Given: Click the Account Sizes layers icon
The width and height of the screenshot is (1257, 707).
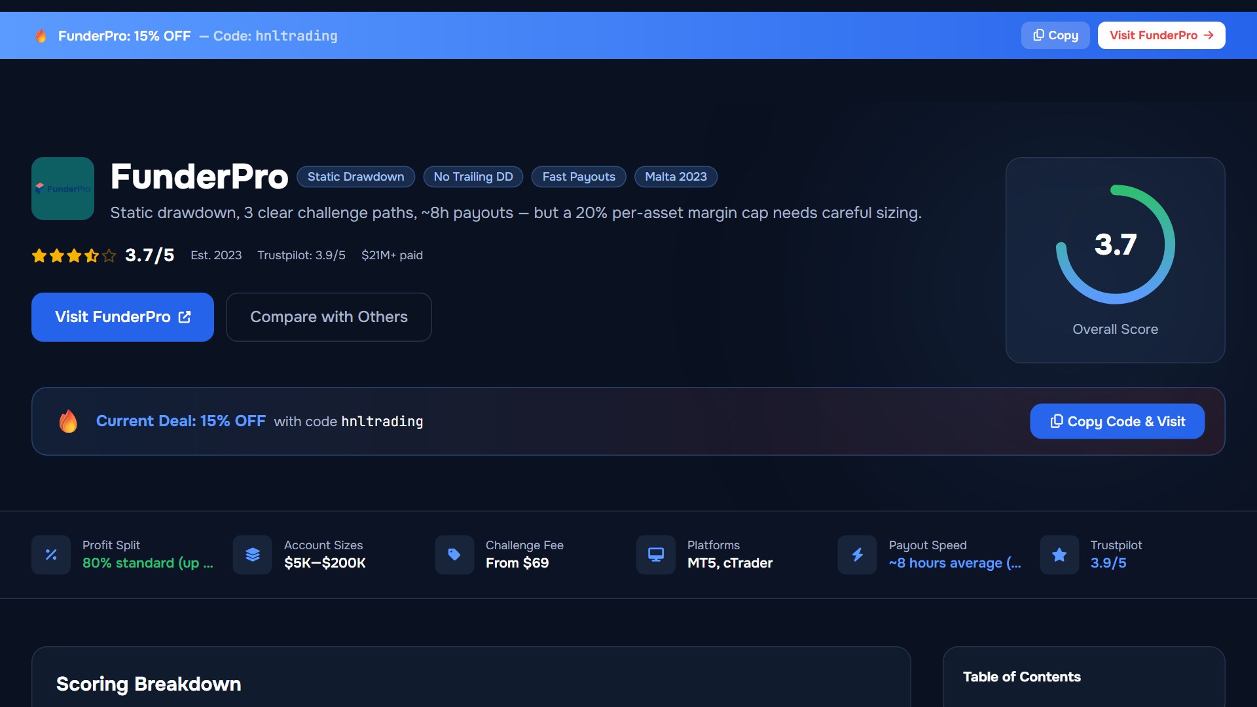Looking at the screenshot, I should click(x=253, y=555).
